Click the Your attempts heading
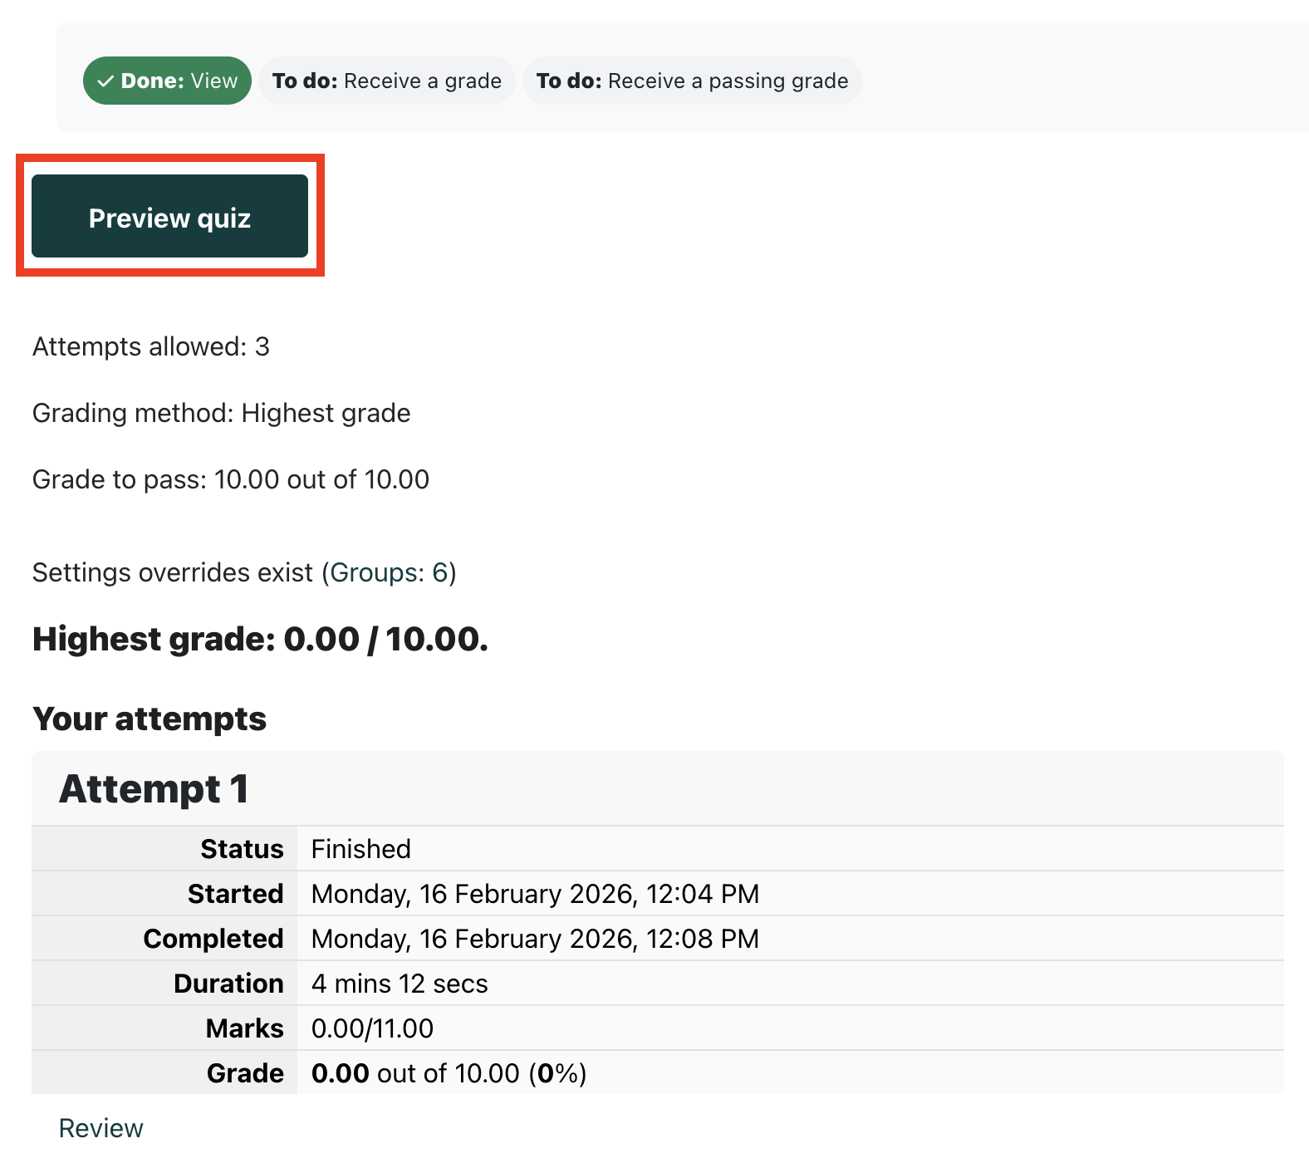 click(150, 719)
